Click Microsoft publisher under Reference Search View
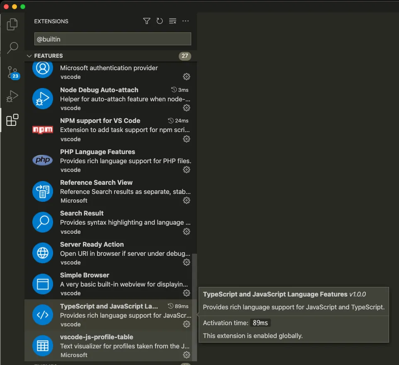399x365 pixels. tap(74, 201)
